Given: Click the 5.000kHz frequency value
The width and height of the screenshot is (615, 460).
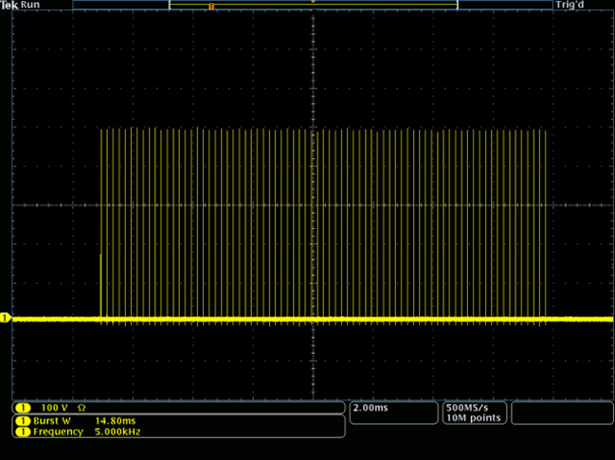Looking at the screenshot, I should point(118,432).
